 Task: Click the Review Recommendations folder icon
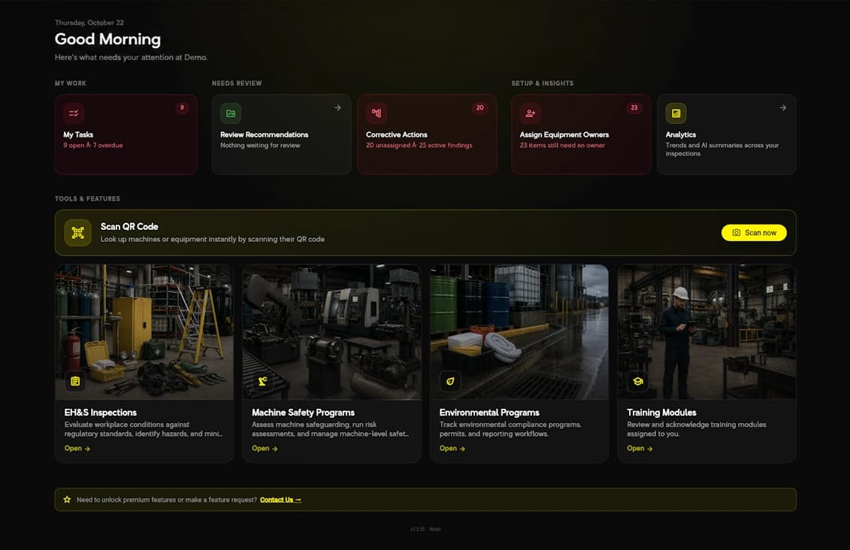click(x=231, y=113)
